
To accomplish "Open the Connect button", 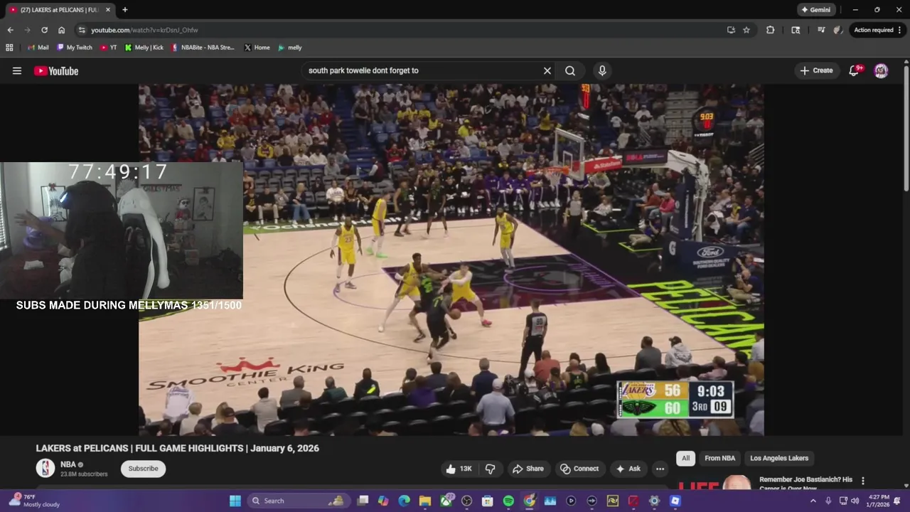I will pos(579,469).
